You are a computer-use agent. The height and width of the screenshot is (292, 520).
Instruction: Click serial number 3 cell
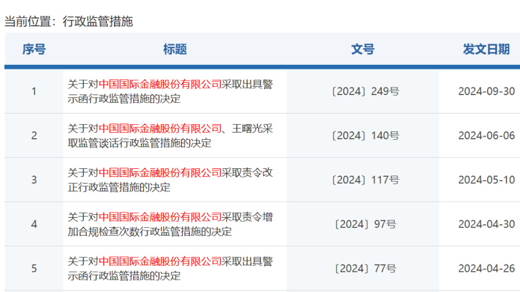[34, 180]
